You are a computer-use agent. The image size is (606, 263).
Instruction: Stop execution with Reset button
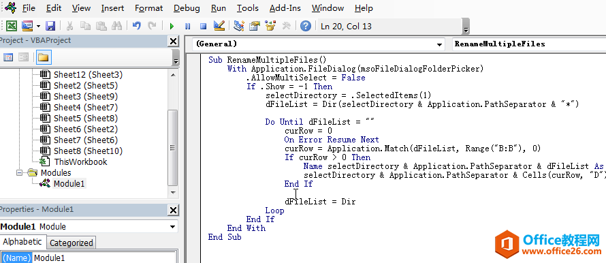tap(204, 26)
